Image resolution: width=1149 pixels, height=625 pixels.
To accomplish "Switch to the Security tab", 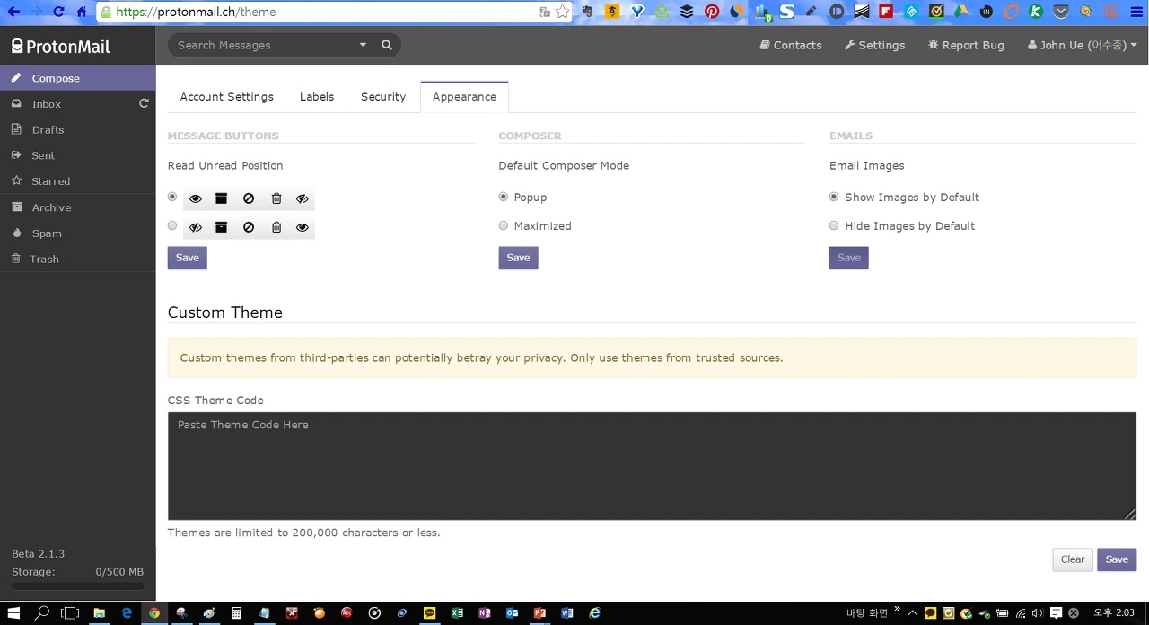I will coord(383,97).
